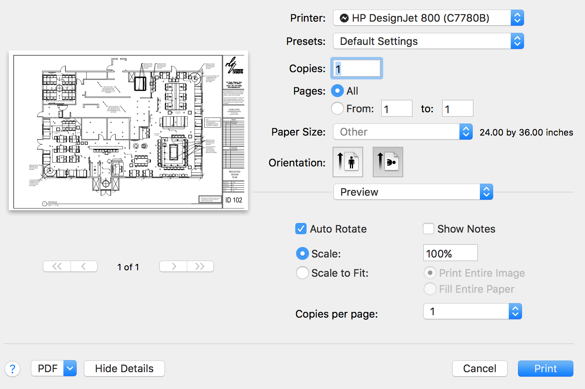The width and height of the screenshot is (585, 389).
Task: Jump to first page of preview
Action: [57, 266]
